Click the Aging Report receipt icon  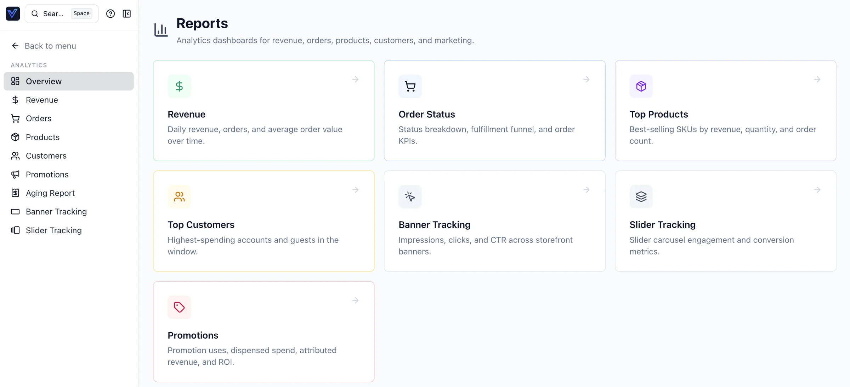click(15, 193)
